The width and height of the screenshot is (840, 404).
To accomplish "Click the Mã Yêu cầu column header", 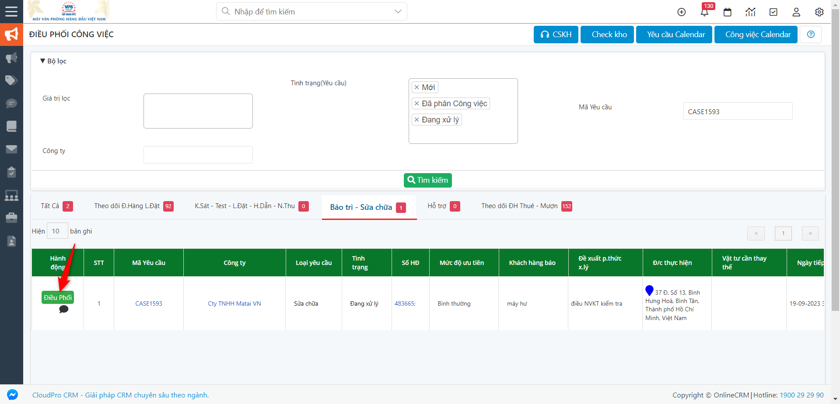I will tap(149, 263).
